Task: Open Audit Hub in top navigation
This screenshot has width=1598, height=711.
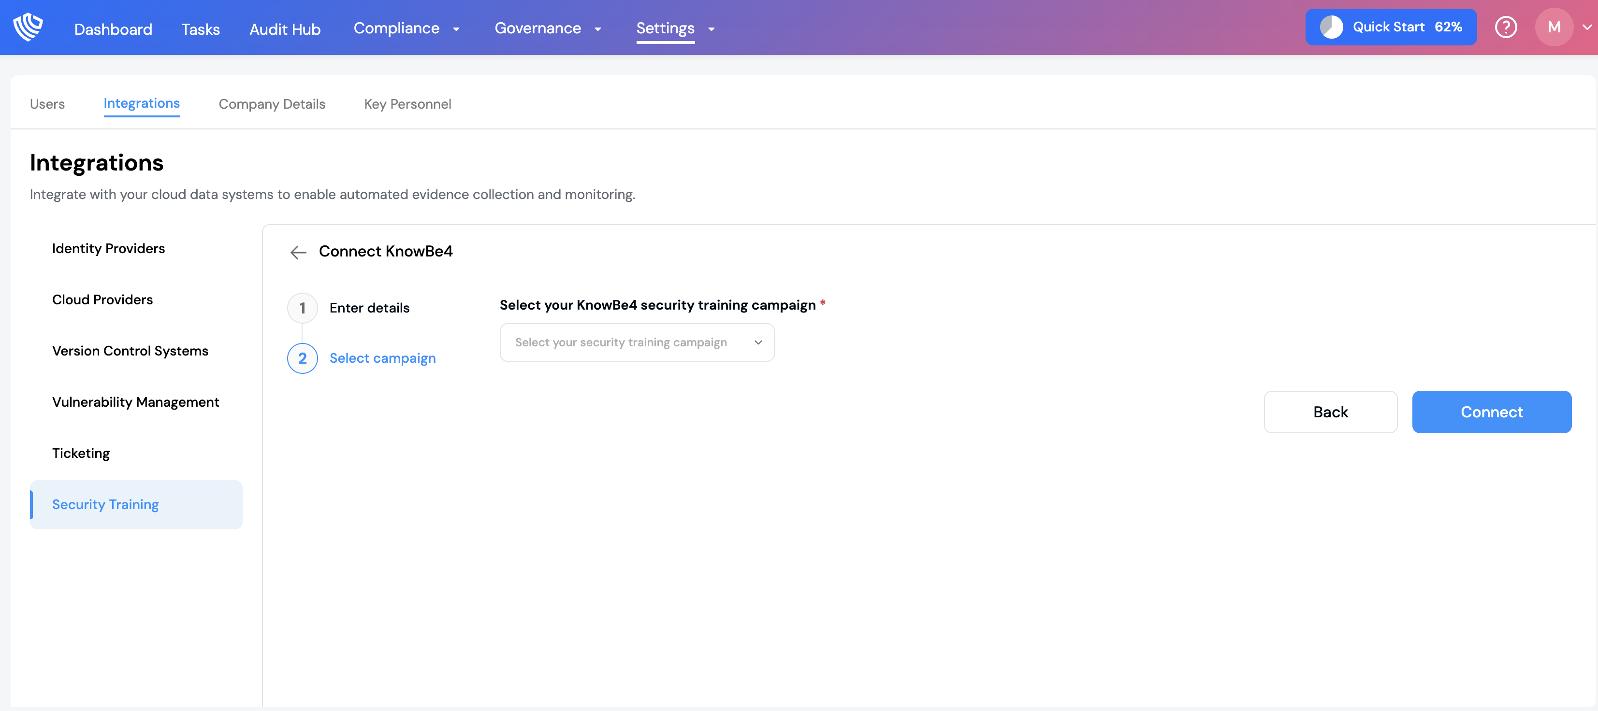Action: (285, 29)
